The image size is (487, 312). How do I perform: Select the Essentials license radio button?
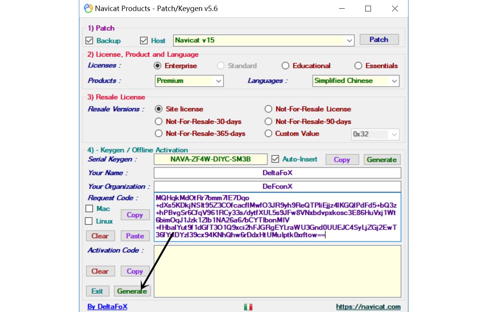(x=358, y=66)
